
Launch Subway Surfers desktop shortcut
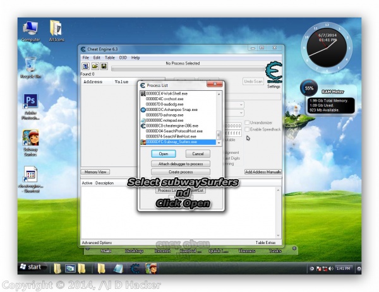[x=30, y=139]
